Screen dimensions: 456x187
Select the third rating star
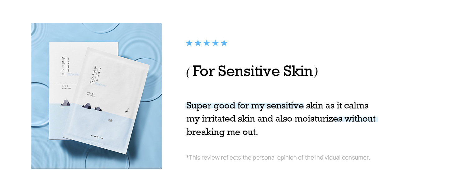point(207,43)
